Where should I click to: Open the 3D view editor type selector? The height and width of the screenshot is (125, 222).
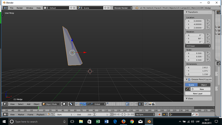point(5,104)
